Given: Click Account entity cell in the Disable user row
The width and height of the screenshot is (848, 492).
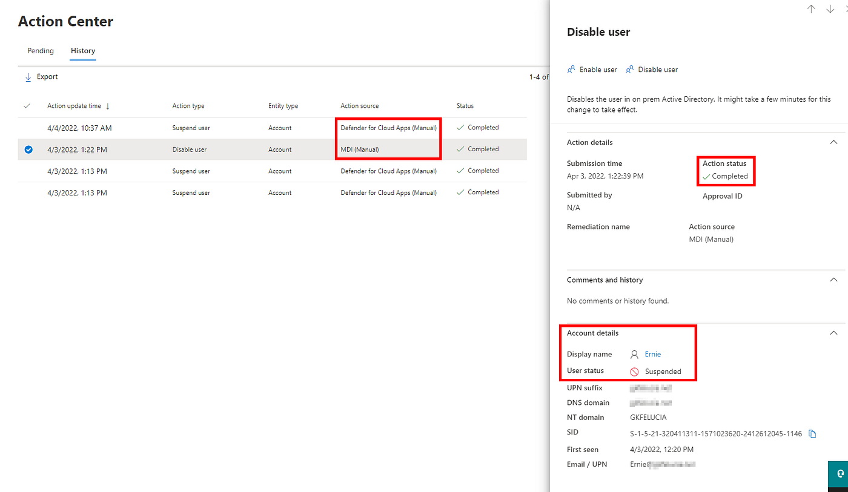Looking at the screenshot, I should coord(280,149).
